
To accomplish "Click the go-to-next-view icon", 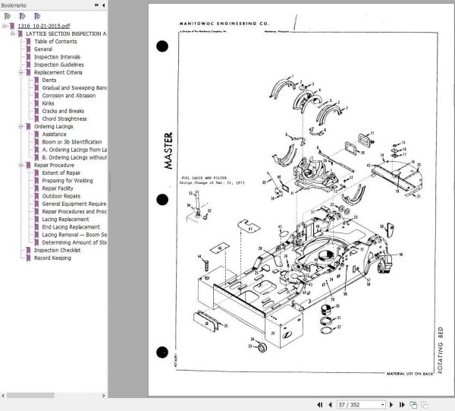I will click(x=425, y=405).
